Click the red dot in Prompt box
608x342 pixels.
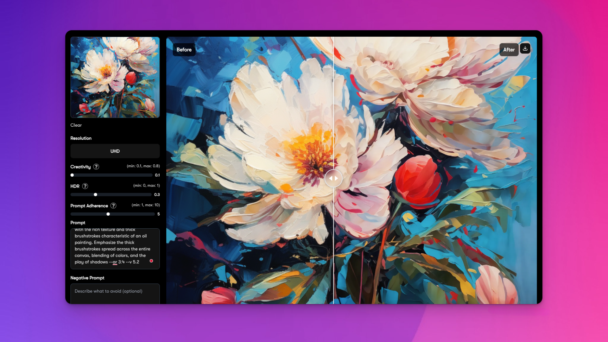point(151,261)
